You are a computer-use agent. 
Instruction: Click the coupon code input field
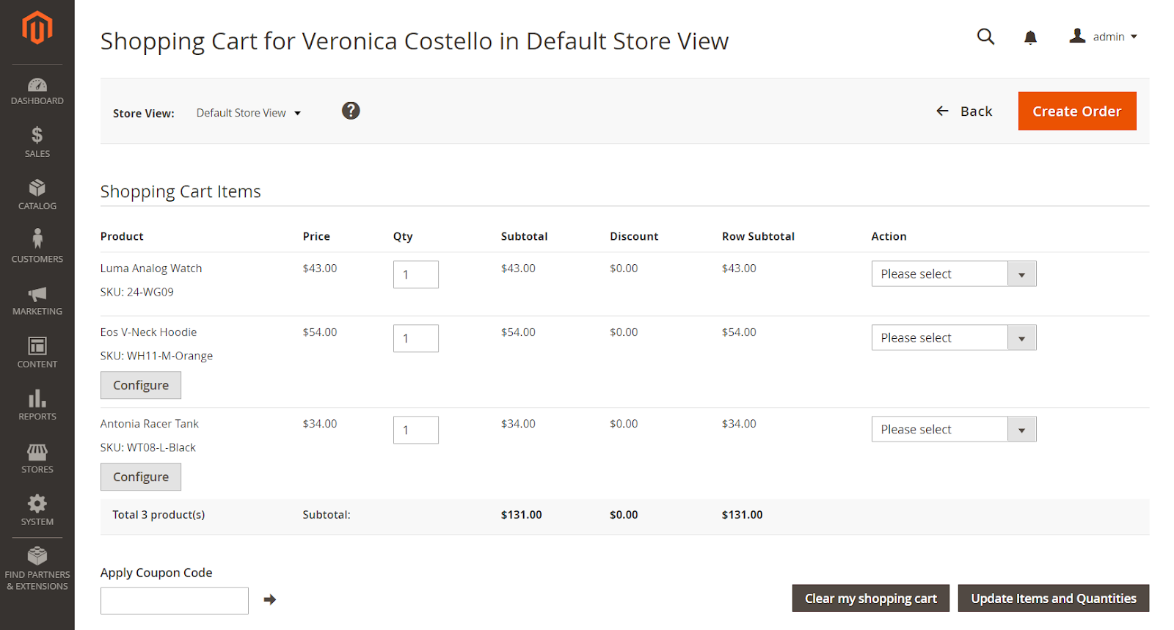pyautogui.click(x=175, y=601)
